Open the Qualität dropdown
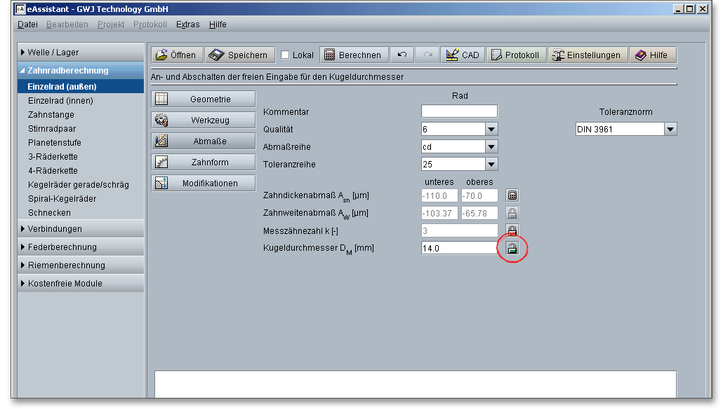Viewport: 723px width, 409px height. [491, 129]
